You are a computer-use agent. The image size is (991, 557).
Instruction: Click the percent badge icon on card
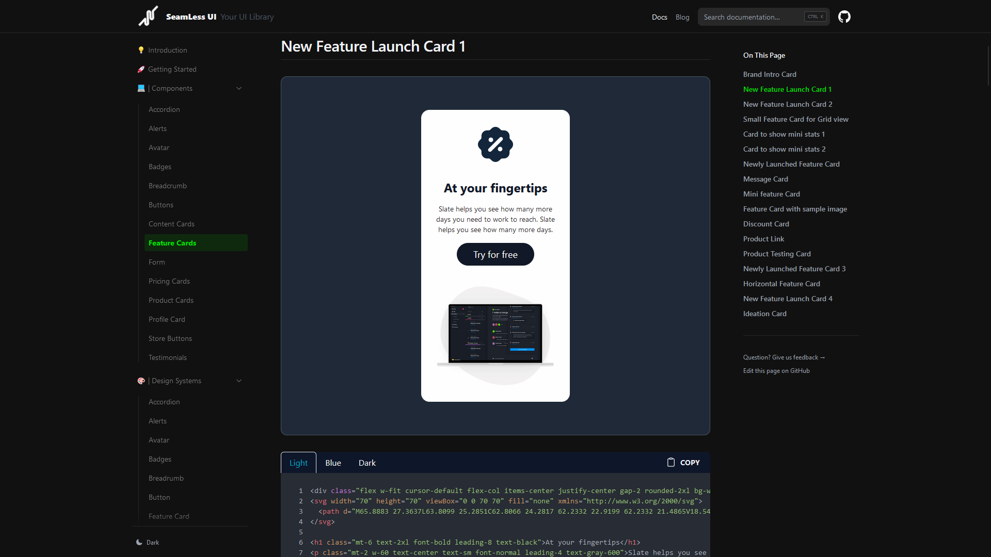pyautogui.click(x=495, y=144)
